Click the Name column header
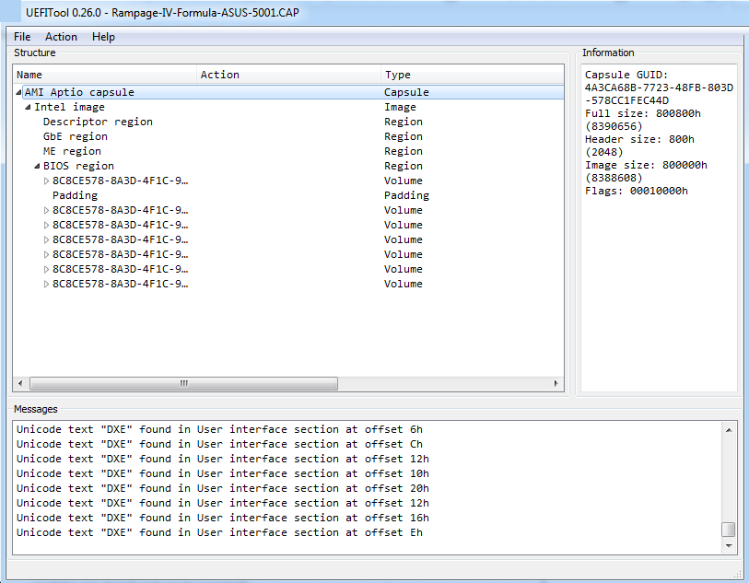 tap(105, 75)
